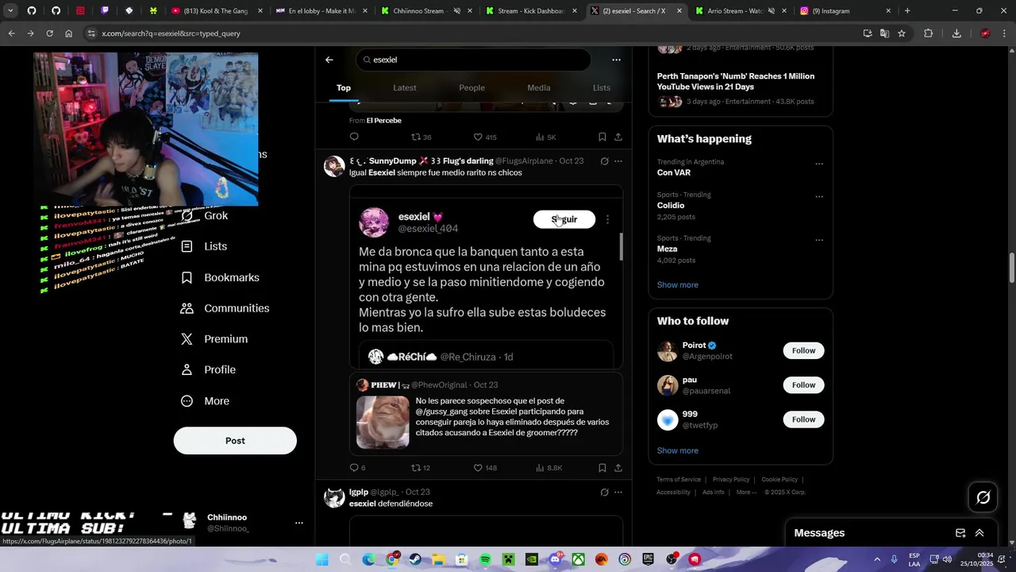
Task: Open the cat image in PhewOriginal's quoted post
Action: click(383, 423)
